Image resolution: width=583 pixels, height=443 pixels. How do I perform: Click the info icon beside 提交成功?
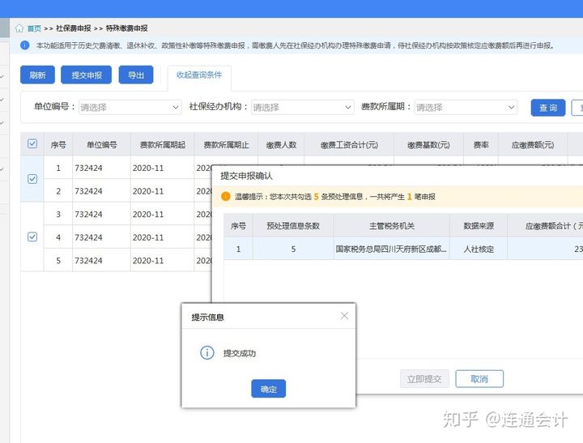tap(207, 352)
